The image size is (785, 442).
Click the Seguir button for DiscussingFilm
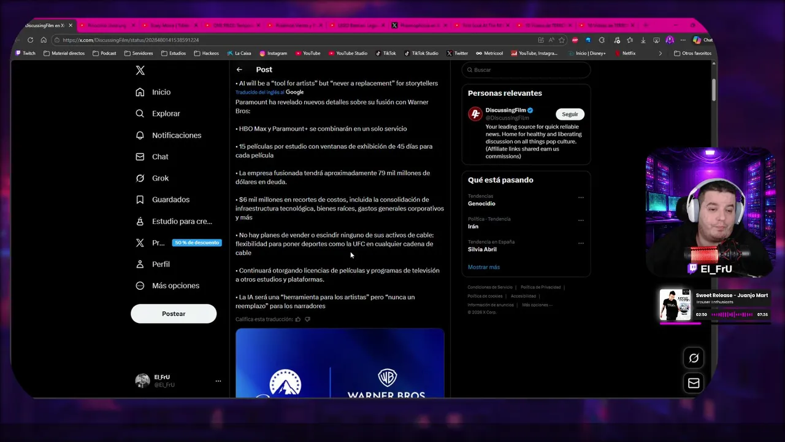570,114
